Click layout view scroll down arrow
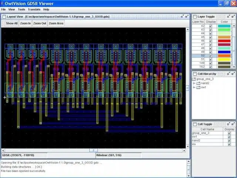 (188, 146)
